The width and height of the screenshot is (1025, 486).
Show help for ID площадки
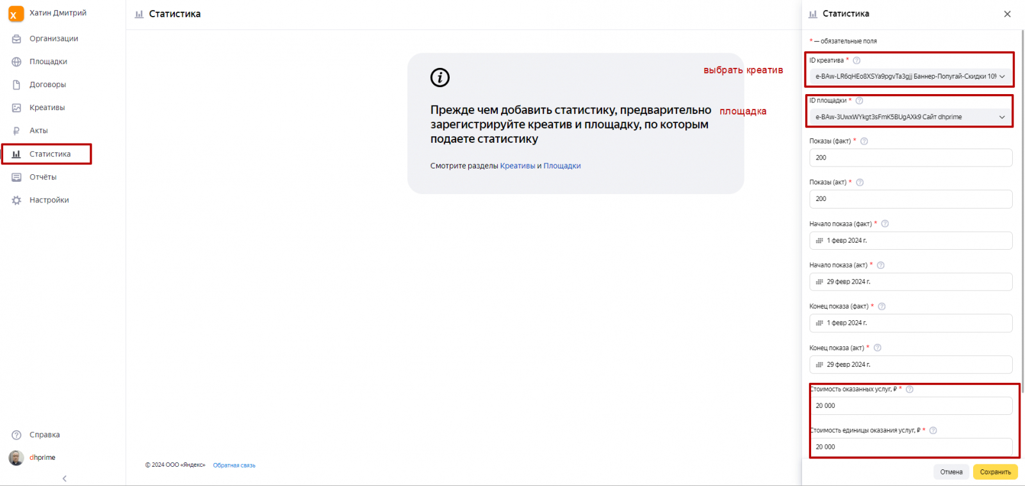click(860, 101)
